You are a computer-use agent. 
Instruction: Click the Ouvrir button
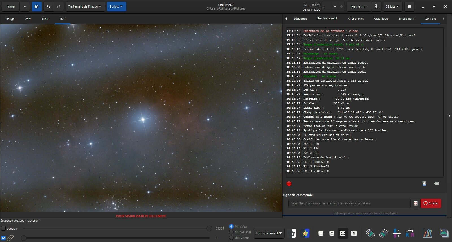coord(11,6)
